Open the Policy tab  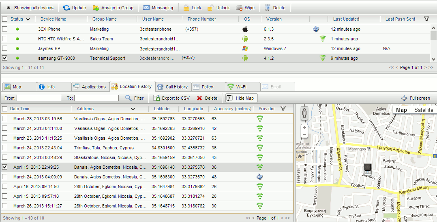point(208,87)
